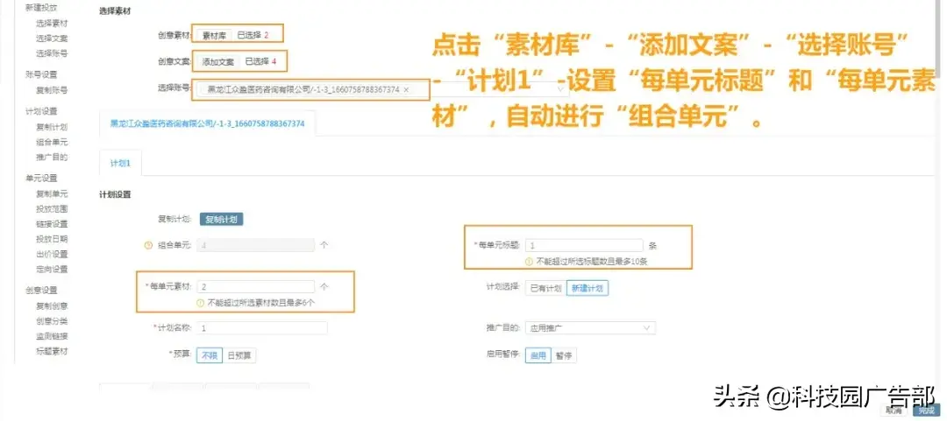Open 组合单元 in the sidebar
Screen dimensions: 947x421
click(52, 143)
